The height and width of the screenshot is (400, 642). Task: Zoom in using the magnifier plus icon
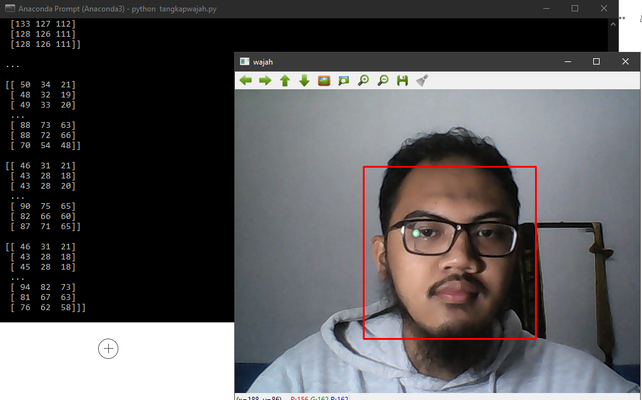363,80
